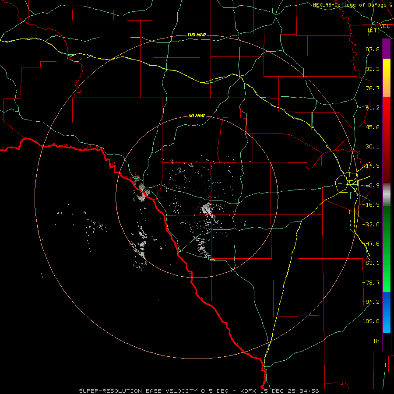Click the -47.6 velocity scale value
This screenshot has width=394, height=394.
click(371, 244)
